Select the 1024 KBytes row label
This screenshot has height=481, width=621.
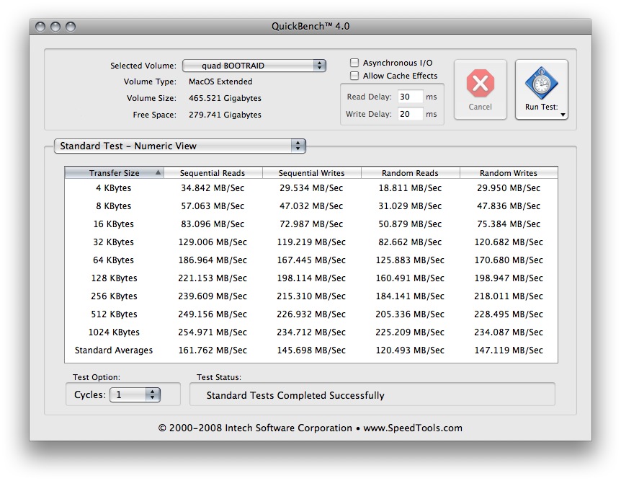tap(114, 332)
